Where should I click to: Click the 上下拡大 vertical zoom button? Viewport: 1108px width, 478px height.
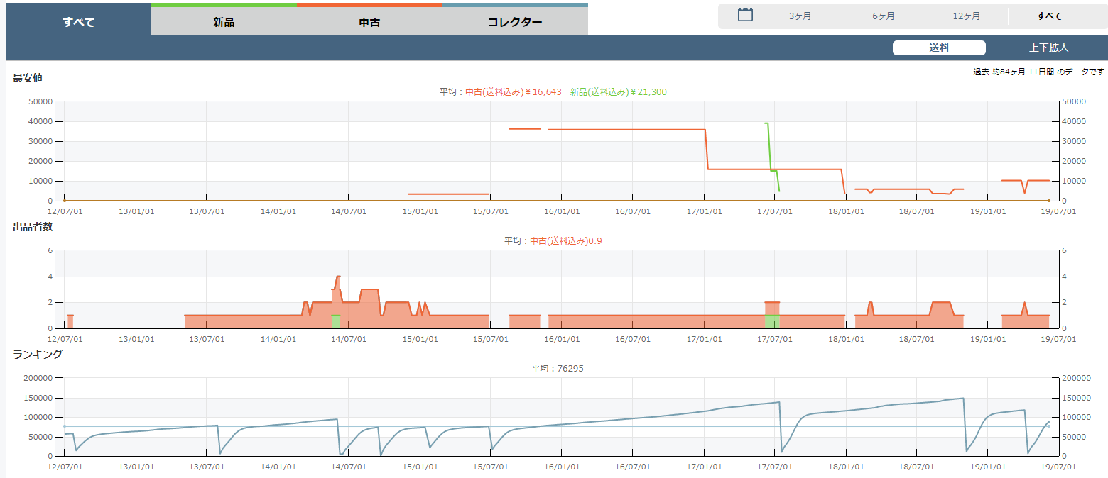(1048, 48)
